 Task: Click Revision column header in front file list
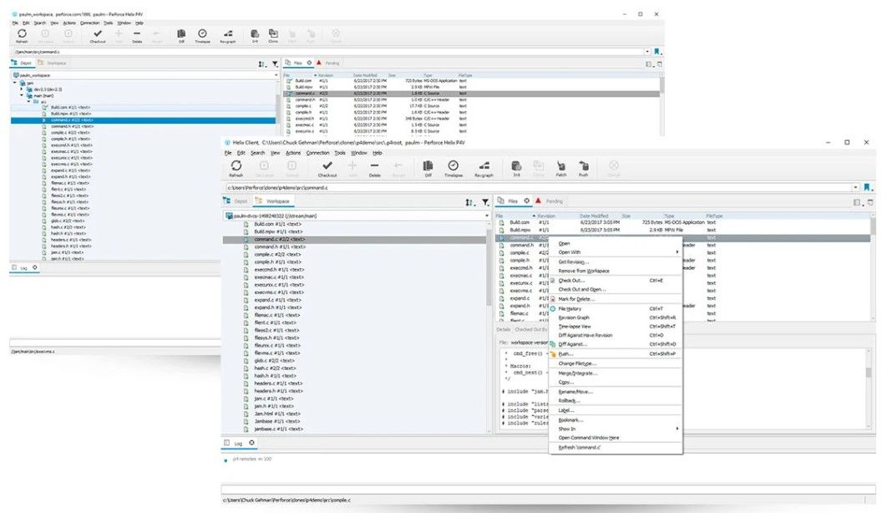[x=546, y=216]
